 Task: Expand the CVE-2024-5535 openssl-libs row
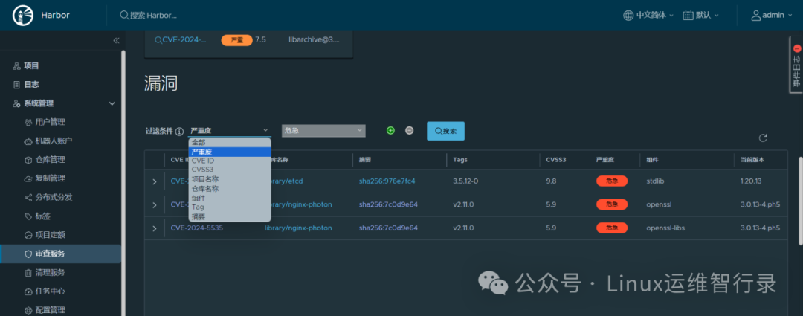154,228
